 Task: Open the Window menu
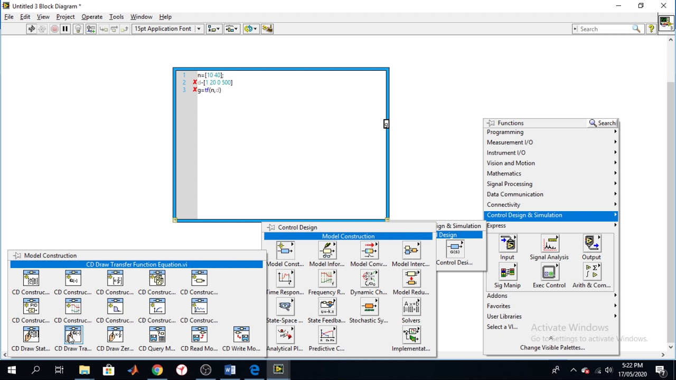pyautogui.click(x=141, y=17)
